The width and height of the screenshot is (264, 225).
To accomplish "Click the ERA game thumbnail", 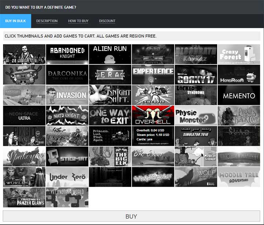I will pyautogui.click(x=110, y=75).
